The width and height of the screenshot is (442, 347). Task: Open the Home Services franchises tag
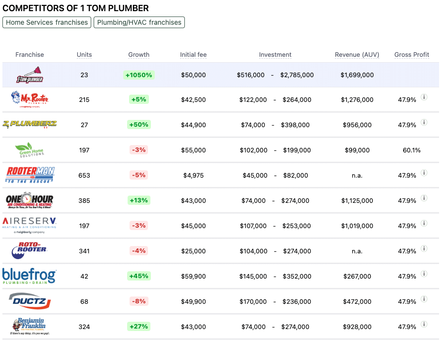(47, 22)
